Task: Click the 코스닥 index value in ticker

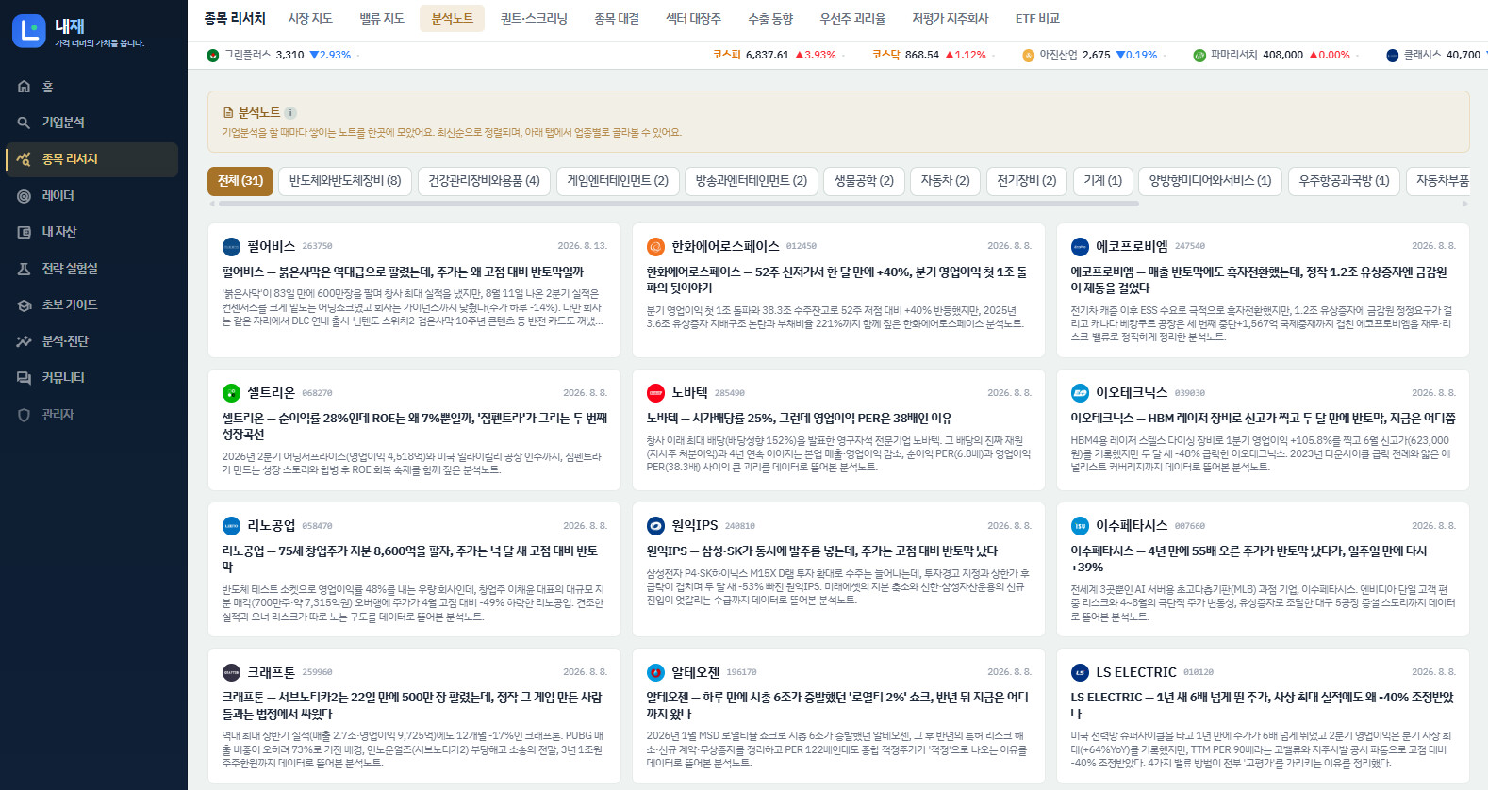Action: click(x=922, y=56)
